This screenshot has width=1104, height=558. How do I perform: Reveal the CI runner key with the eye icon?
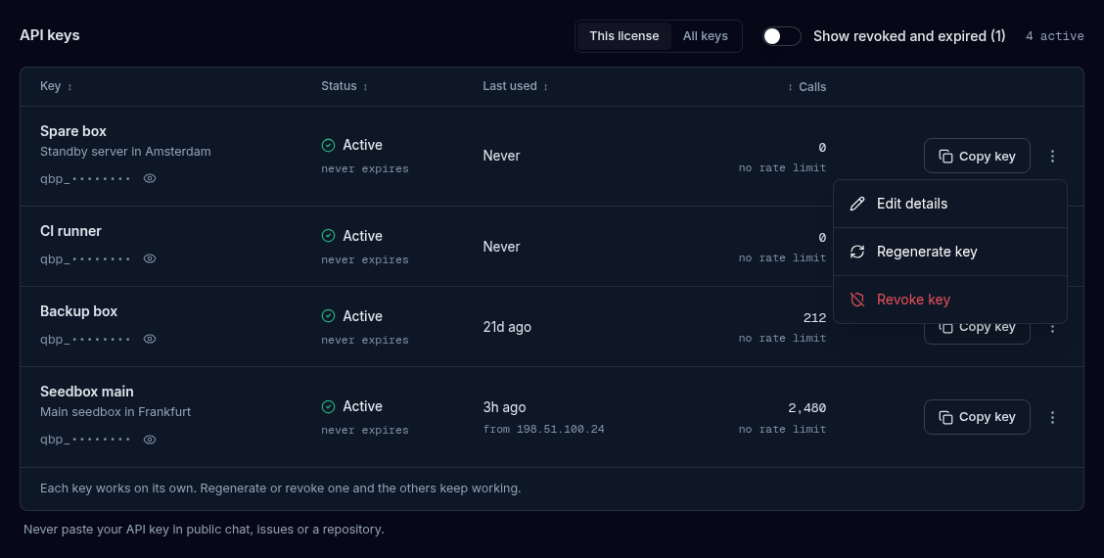tap(150, 258)
